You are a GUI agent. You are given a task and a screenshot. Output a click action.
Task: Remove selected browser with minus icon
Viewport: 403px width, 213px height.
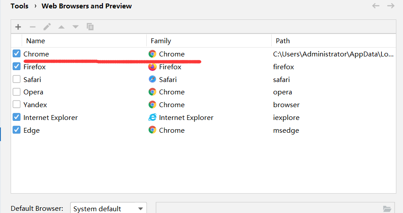(x=33, y=27)
